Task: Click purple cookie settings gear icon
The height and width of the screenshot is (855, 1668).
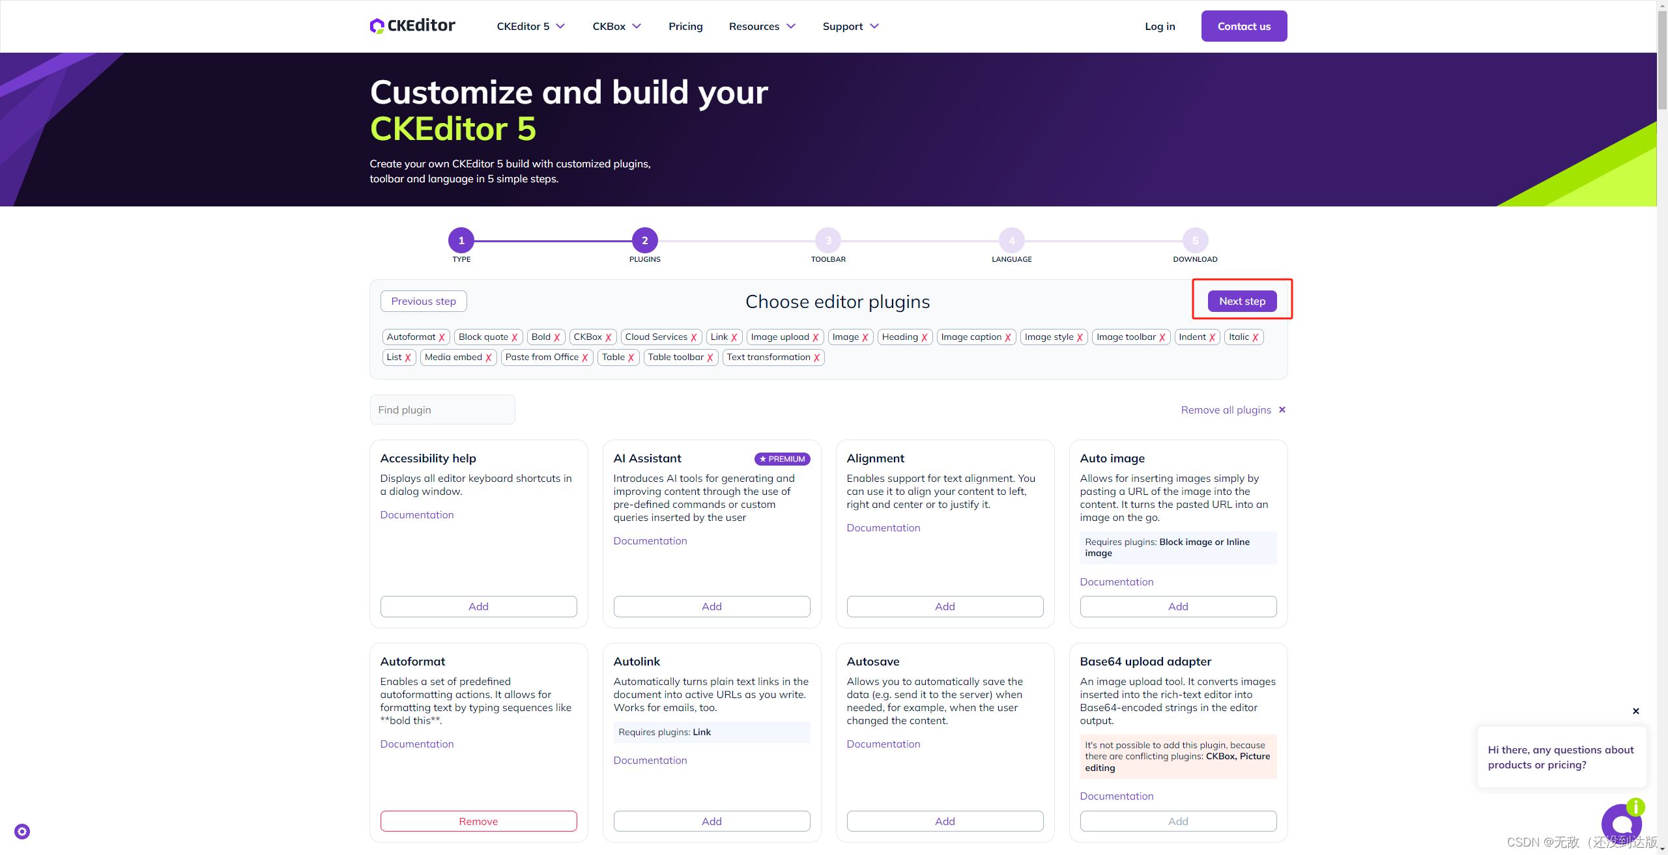Action: (x=22, y=832)
